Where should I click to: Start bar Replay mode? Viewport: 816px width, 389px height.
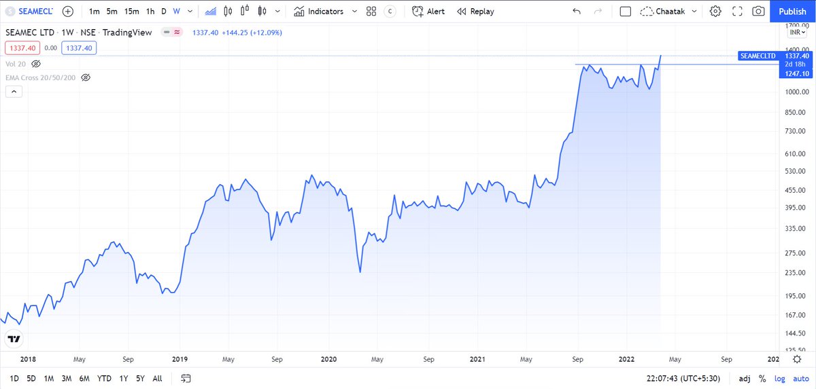tap(475, 12)
